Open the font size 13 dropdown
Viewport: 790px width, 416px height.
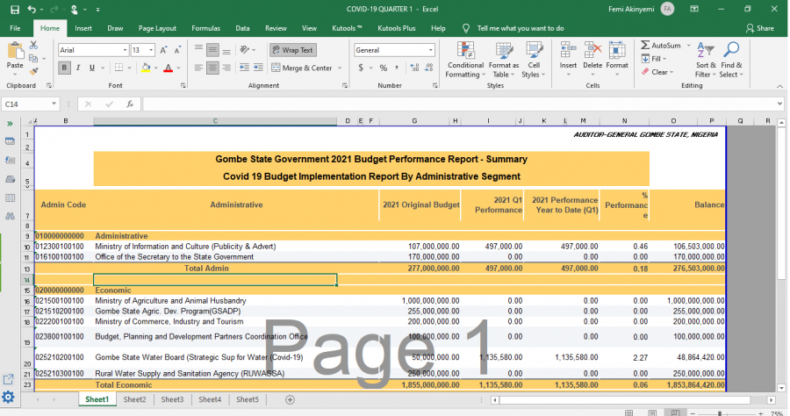coord(151,50)
